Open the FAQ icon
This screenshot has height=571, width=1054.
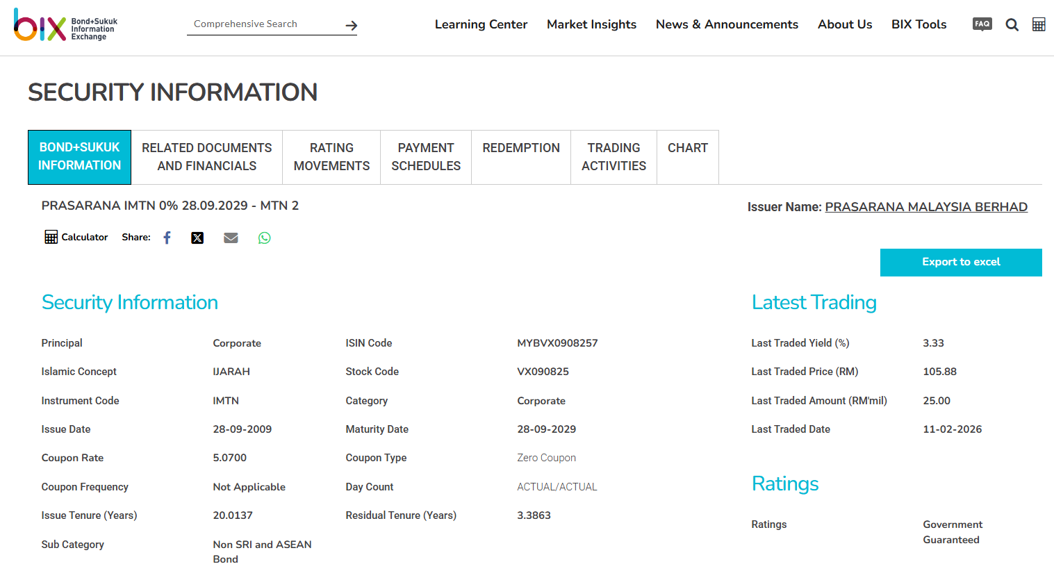click(982, 24)
